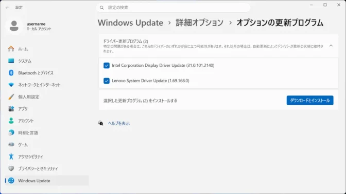Click the アプリ icon in sidebar
Viewport: 346px width, 194px height.
[x=11, y=109]
